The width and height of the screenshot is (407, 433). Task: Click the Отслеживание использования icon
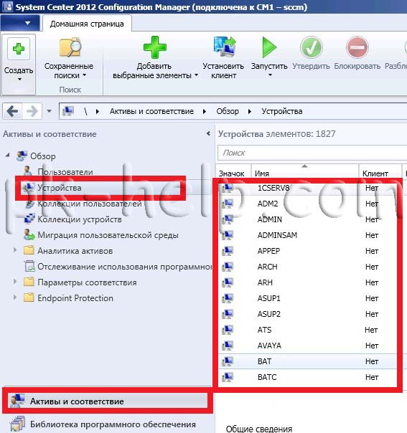(29, 266)
